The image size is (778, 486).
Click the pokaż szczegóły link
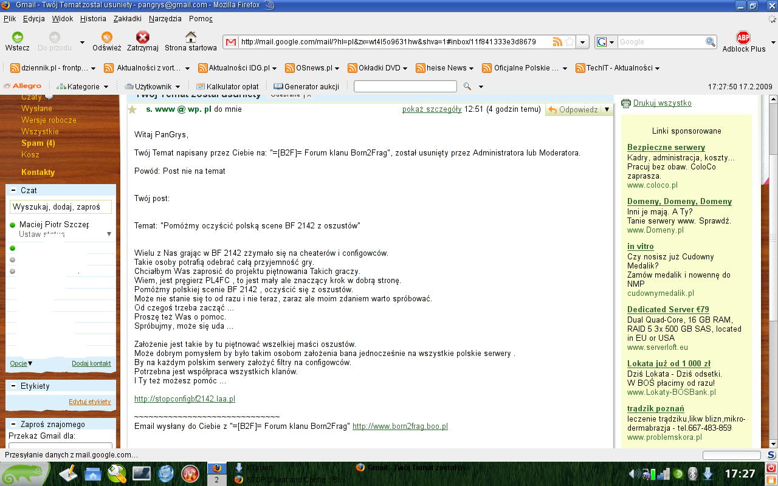[432, 109]
